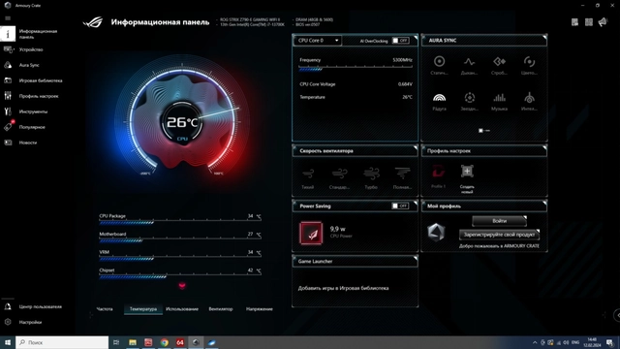Toggle the Power Saving switch
This screenshot has width=620, height=349.
(x=400, y=206)
